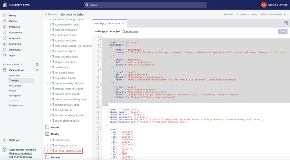
Task: Fold code at line 4 settings
Action: [x=100, y=45]
